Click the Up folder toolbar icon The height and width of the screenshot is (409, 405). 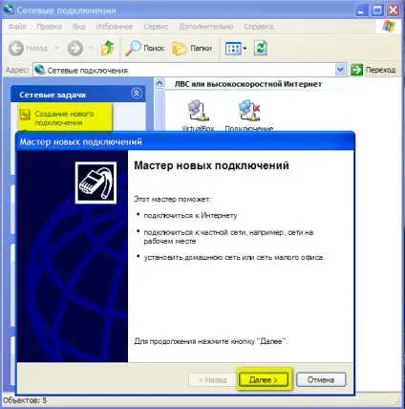108,49
